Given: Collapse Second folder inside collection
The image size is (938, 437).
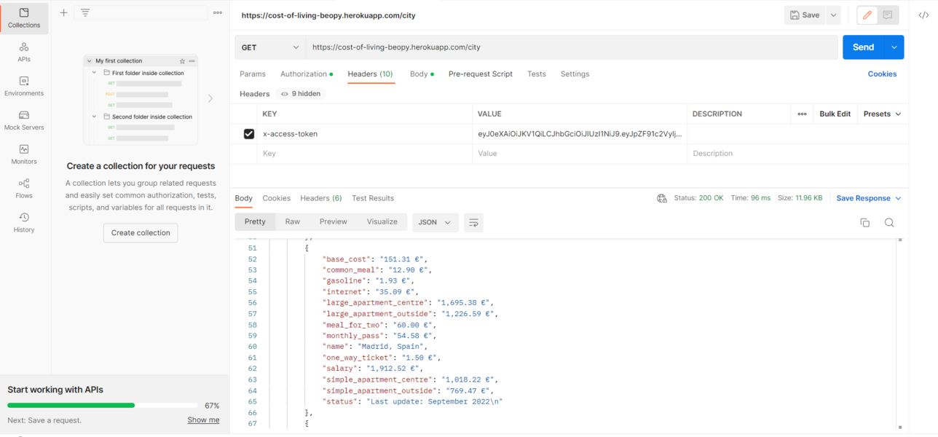Looking at the screenshot, I should pos(95,117).
